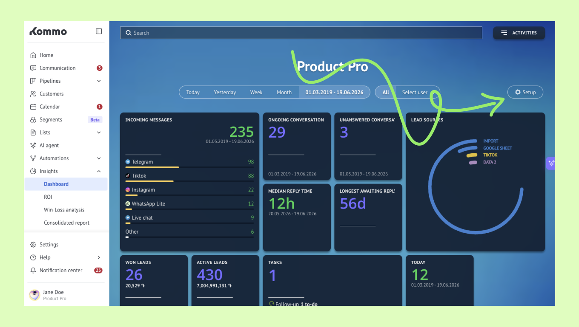Open the Customers section
This screenshot has width=579, height=327.
(52, 94)
